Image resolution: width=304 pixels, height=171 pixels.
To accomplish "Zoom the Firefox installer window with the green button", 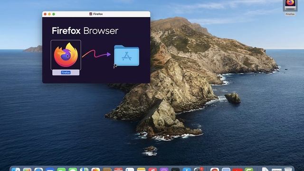I will [x=54, y=14].
